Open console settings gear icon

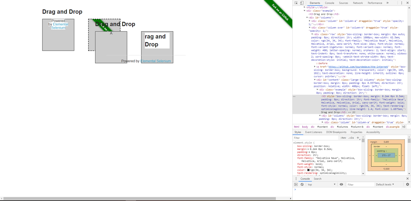(x=407, y=184)
